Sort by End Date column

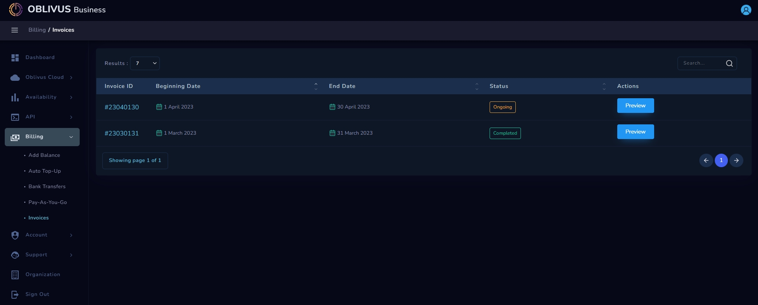477,86
